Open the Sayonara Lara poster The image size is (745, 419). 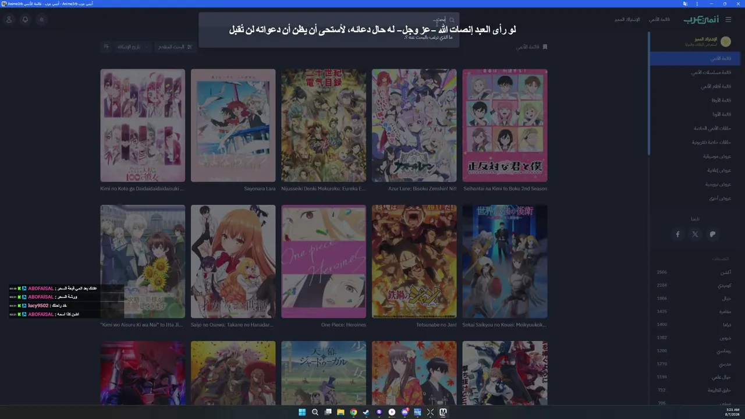233,125
